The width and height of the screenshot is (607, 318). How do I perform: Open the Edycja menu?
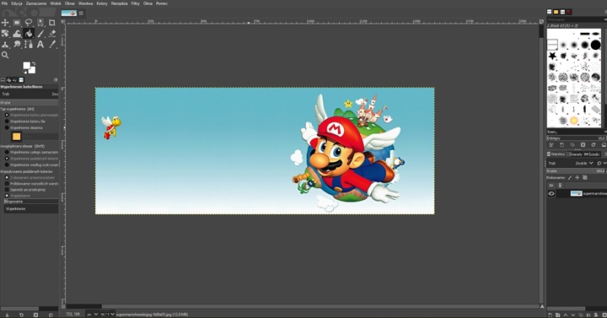[x=17, y=3]
